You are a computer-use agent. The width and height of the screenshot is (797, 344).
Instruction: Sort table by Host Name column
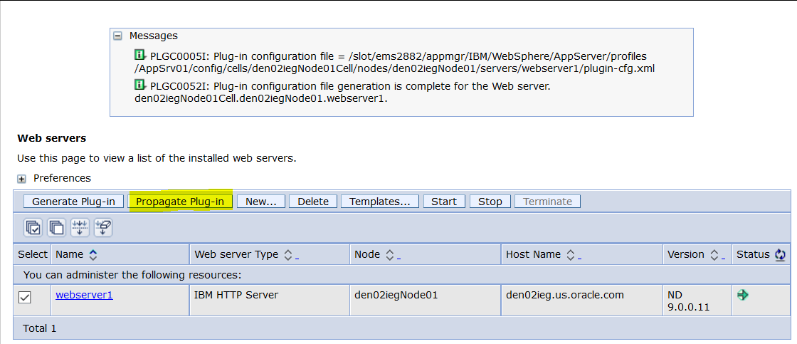(571, 254)
